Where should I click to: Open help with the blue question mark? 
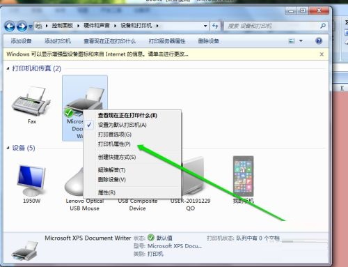click(319, 41)
